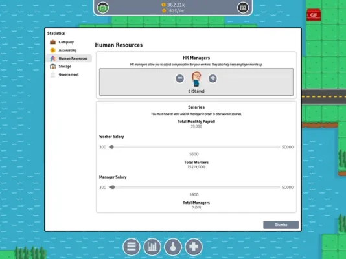Click the HR manager character portrait
The image size is (346, 259).
(x=196, y=79)
